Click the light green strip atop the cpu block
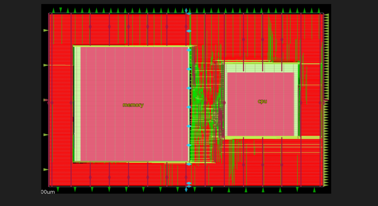 point(262,68)
